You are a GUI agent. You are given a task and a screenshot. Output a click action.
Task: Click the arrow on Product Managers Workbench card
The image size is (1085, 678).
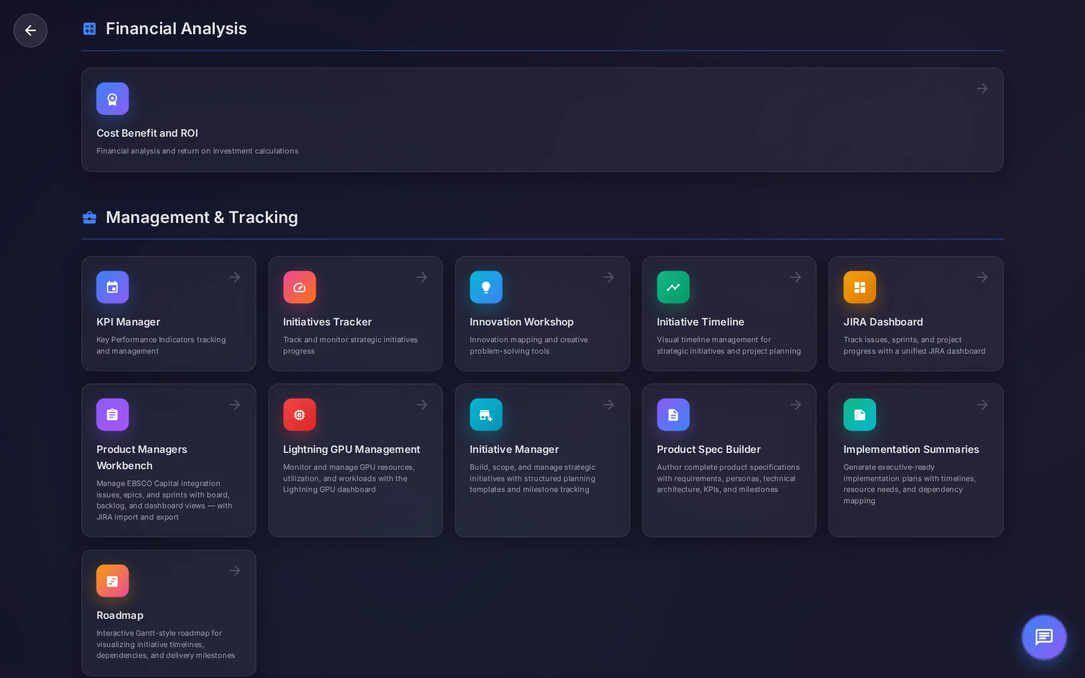[235, 405]
